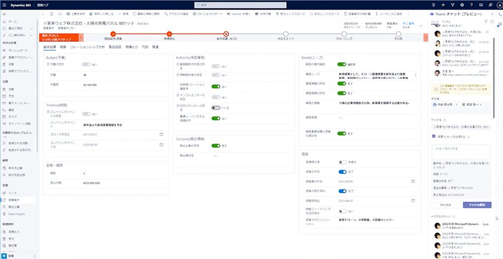Click Yammer を開く command
The image size is (503, 259).
point(239,14)
